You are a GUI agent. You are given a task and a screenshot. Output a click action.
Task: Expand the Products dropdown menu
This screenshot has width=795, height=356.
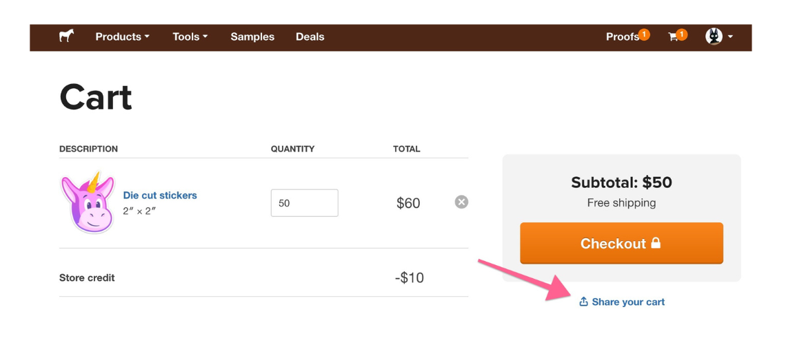point(122,37)
